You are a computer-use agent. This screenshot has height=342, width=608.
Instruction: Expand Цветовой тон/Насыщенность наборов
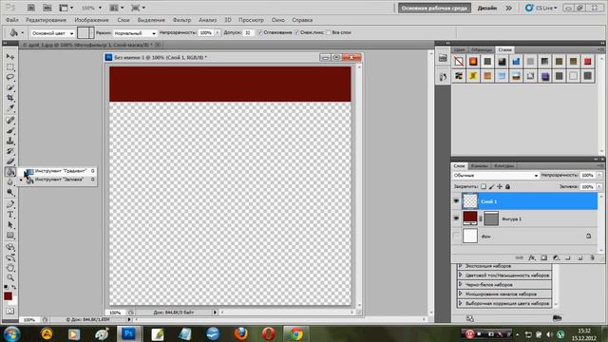pos(460,275)
